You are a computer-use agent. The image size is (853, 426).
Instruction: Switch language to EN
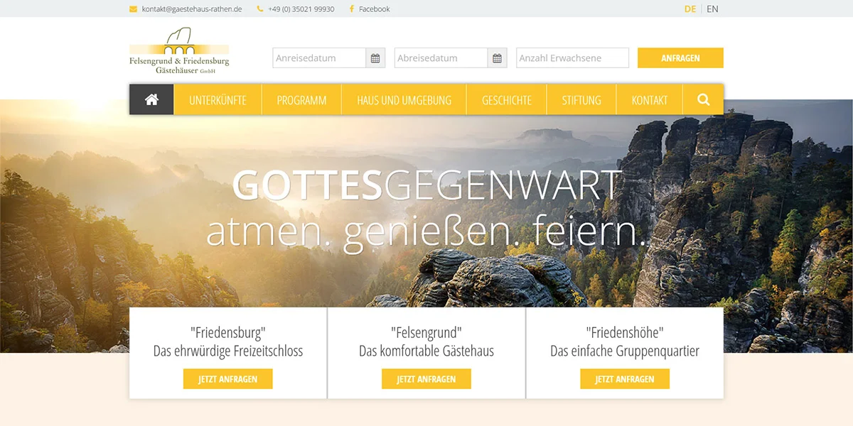(712, 9)
